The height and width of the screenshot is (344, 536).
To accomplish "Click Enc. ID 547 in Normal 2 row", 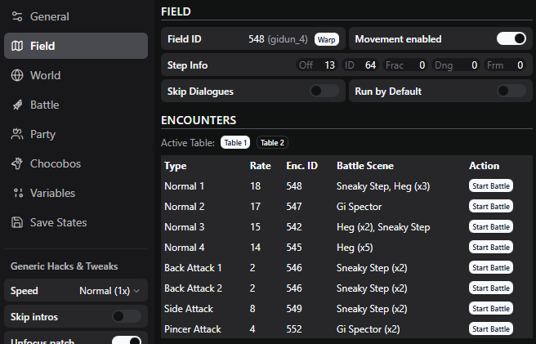I will click(x=294, y=207).
